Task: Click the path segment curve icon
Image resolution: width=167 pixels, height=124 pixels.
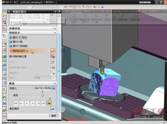Action: [x=53, y=51]
